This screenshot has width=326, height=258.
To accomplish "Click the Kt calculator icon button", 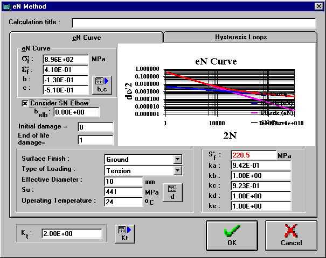I will pyautogui.click(x=124, y=234).
